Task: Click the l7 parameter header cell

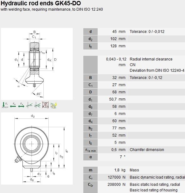Action: (90, 135)
